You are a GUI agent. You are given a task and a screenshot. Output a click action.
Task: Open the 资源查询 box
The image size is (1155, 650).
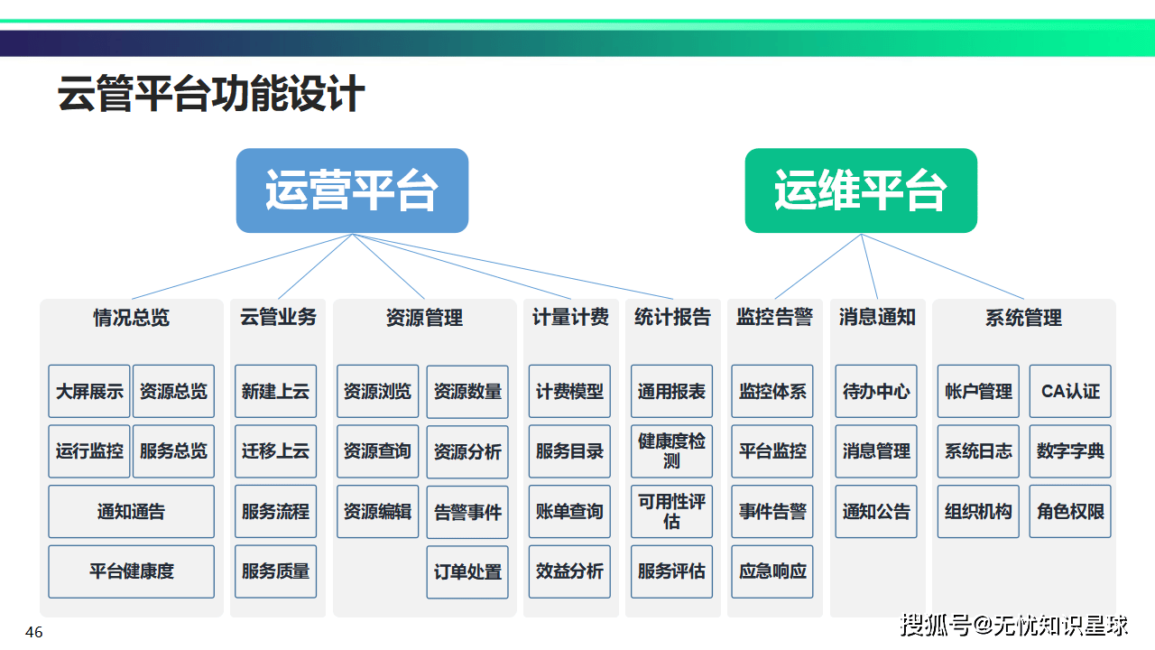(377, 451)
